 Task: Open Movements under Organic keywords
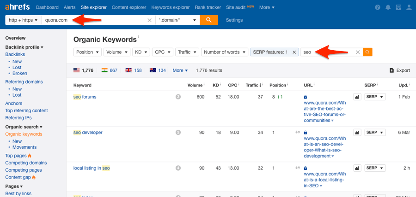pos(24,147)
